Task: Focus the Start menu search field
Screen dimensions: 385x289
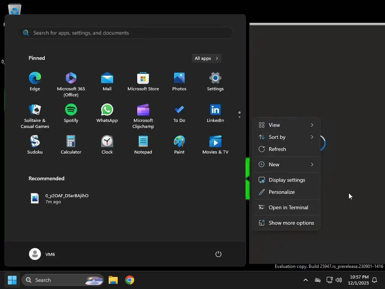Action: pos(125,33)
